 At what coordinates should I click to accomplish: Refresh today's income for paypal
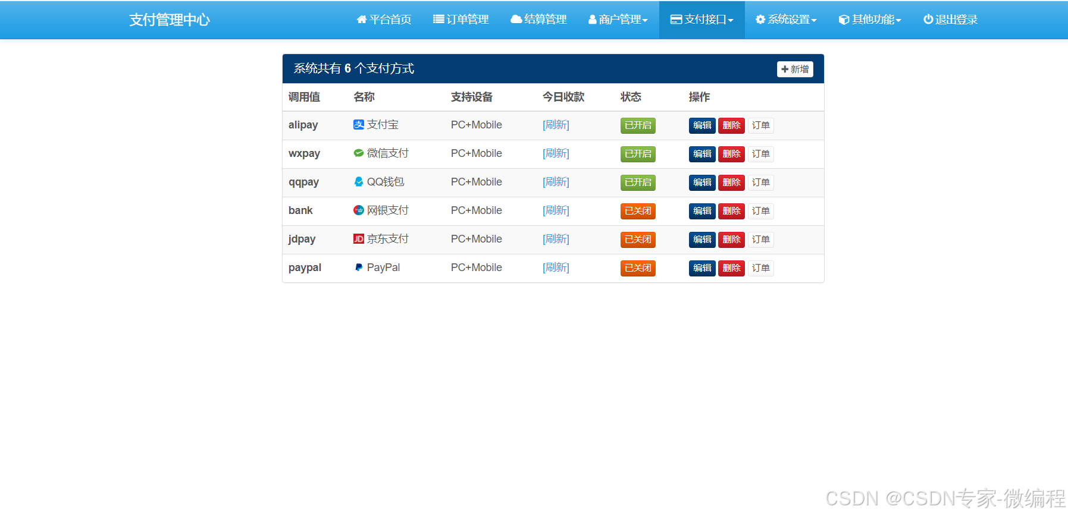(556, 268)
